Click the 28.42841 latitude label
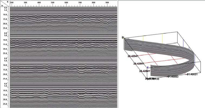The height and width of the screenshot is (108, 205). tap(144, 71)
